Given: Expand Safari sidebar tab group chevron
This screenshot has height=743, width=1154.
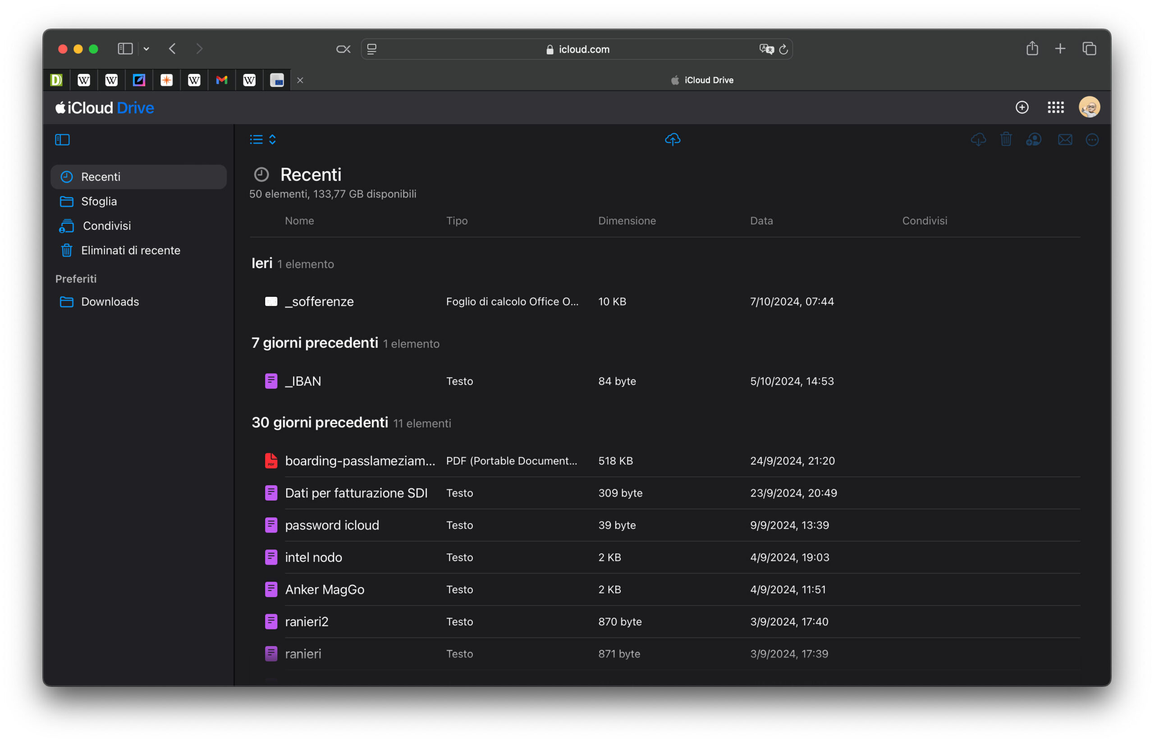Looking at the screenshot, I should 146,49.
